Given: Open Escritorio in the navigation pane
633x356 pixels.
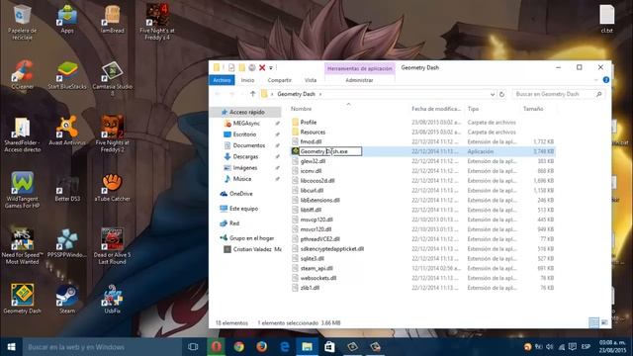Looking at the screenshot, I should (244, 134).
